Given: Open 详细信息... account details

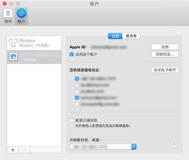Looking at the screenshot, I should point(165,54).
